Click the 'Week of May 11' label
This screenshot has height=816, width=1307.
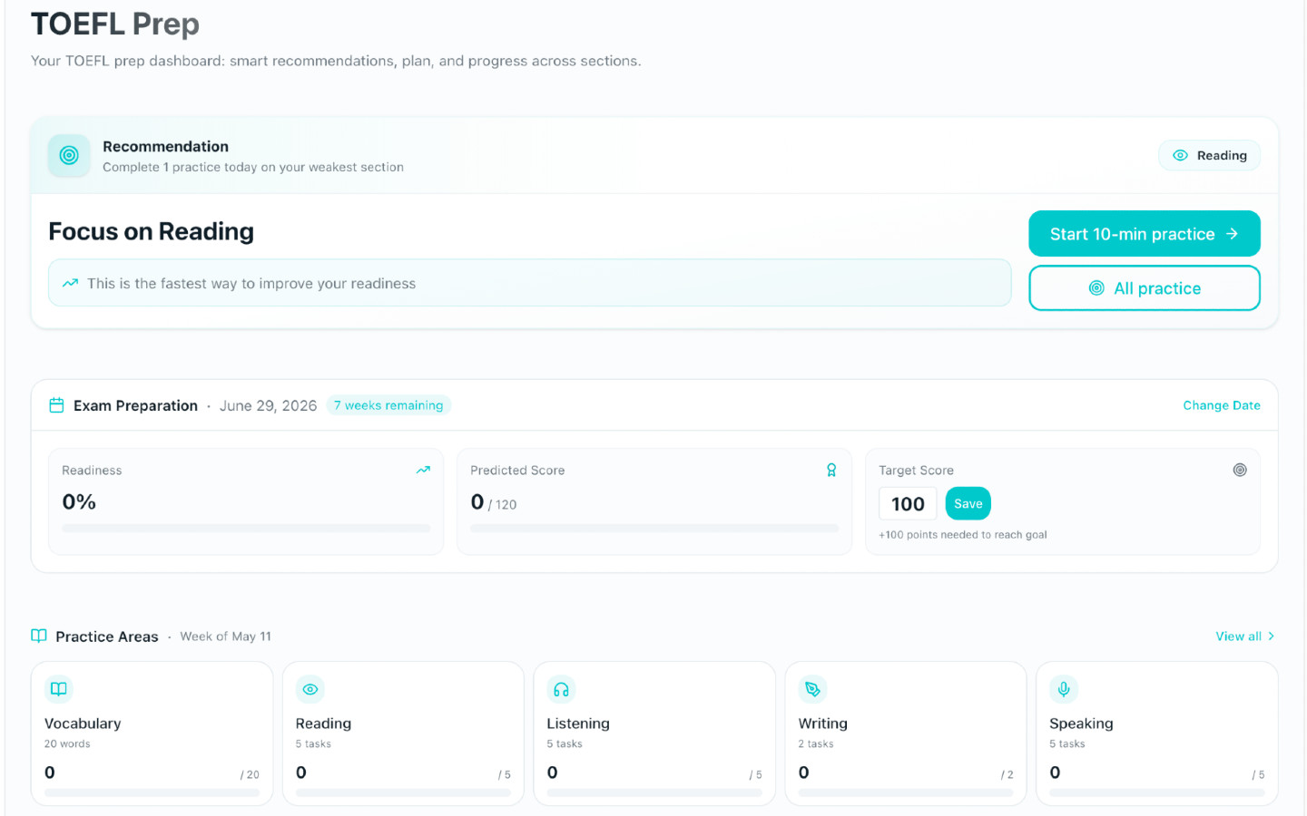[225, 636]
